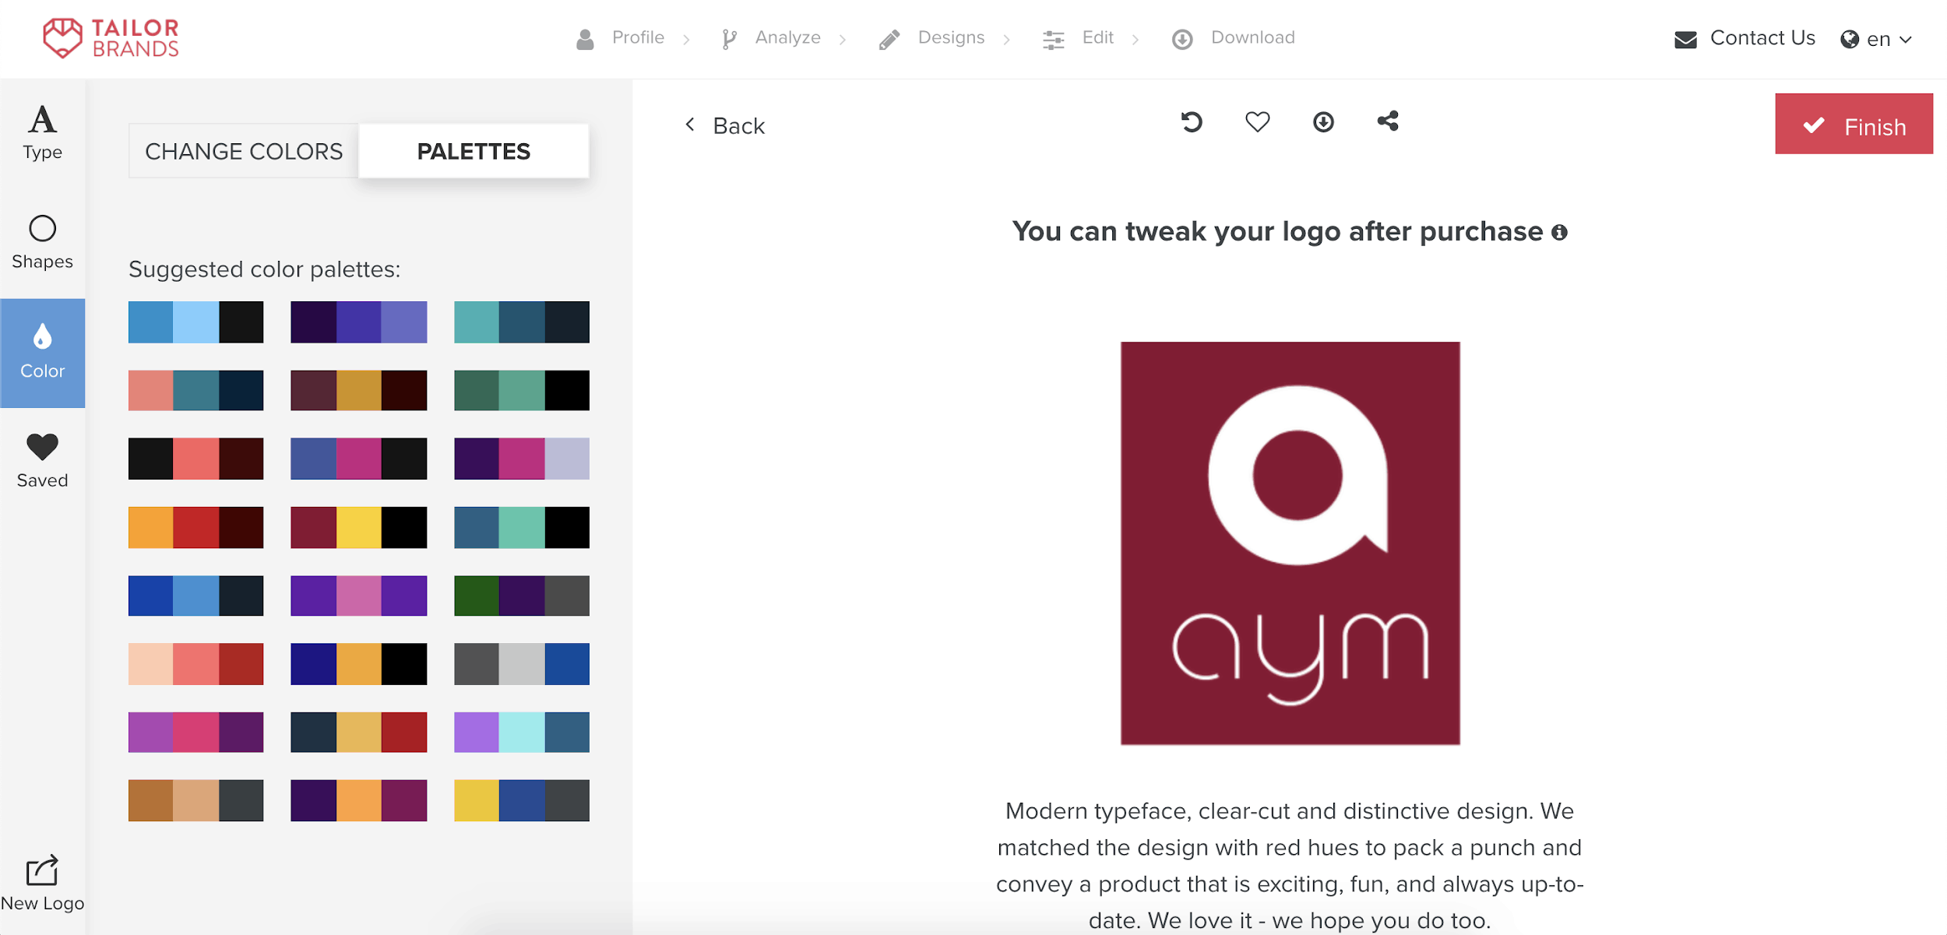The height and width of the screenshot is (935, 1947).
Task: Select the Shapes tool in sidebar
Action: click(42, 240)
